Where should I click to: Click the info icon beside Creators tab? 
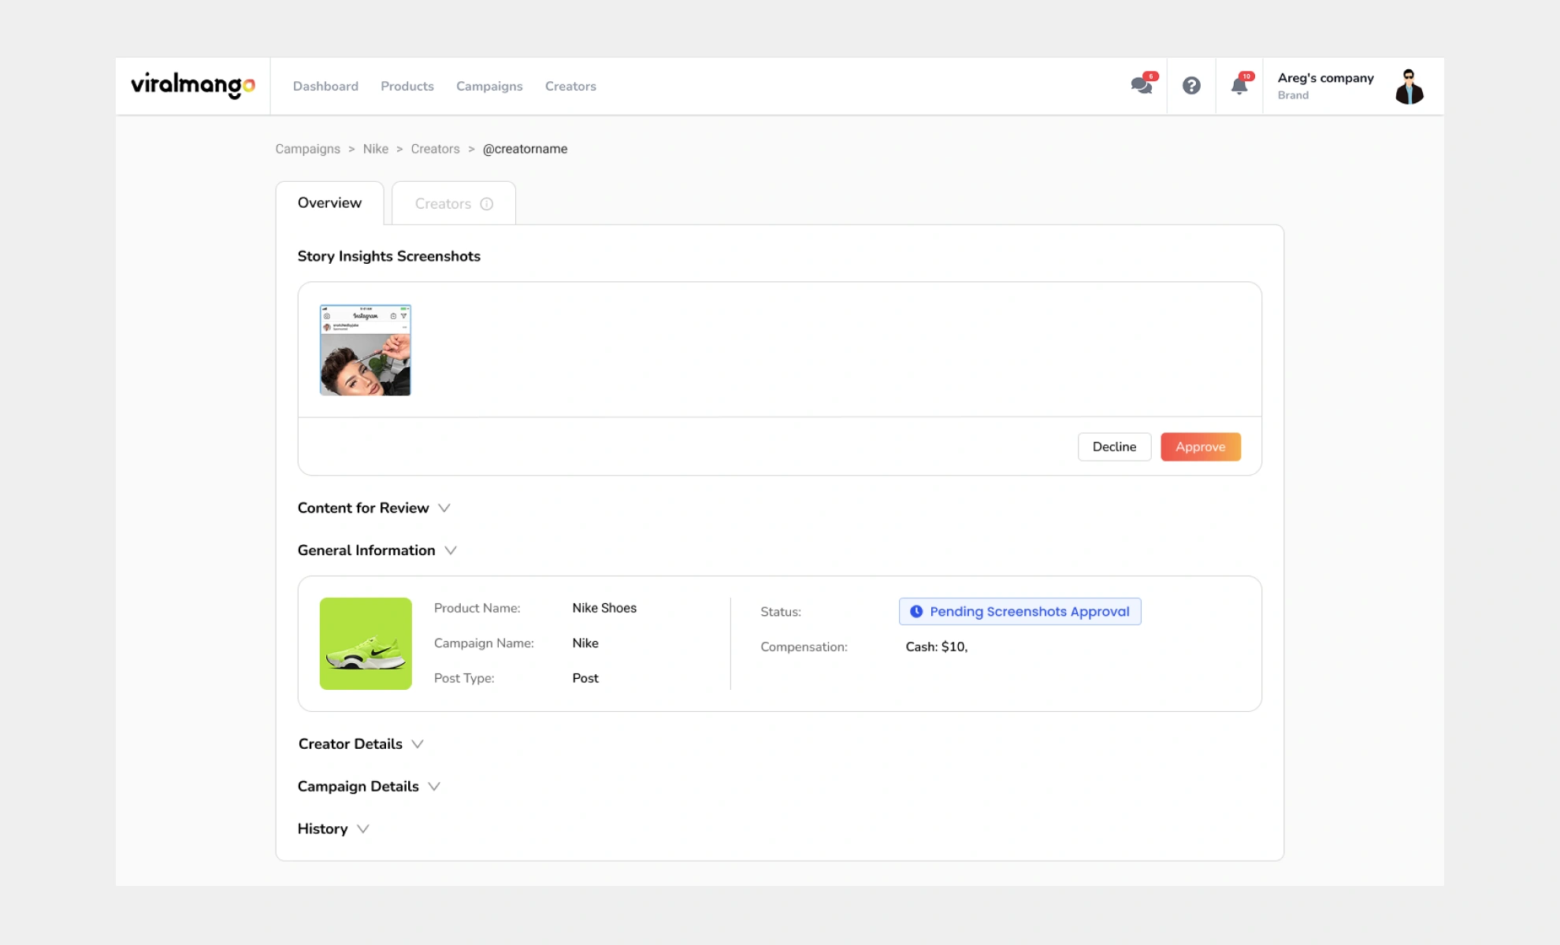pos(487,203)
